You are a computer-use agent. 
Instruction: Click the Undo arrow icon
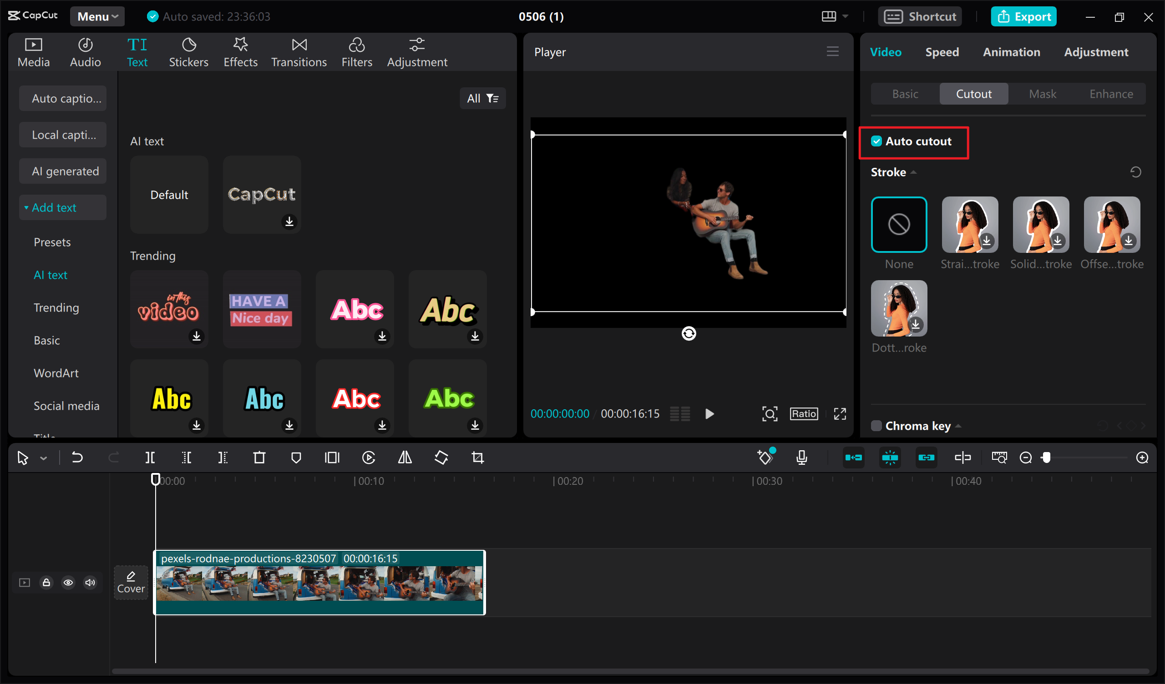click(x=77, y=458)
